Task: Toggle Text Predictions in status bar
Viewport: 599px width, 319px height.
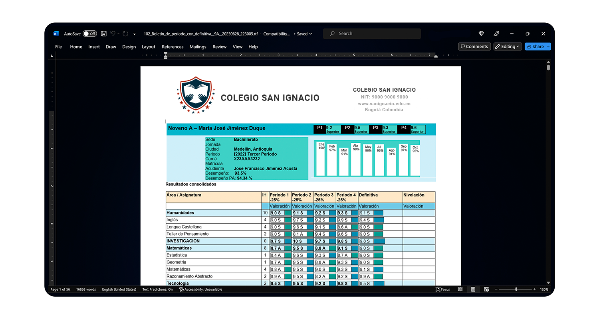Action: click(x=157, y=289)
